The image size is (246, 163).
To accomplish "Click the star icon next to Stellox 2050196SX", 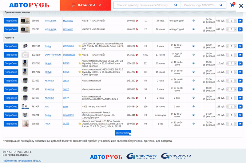I will 80,46.
